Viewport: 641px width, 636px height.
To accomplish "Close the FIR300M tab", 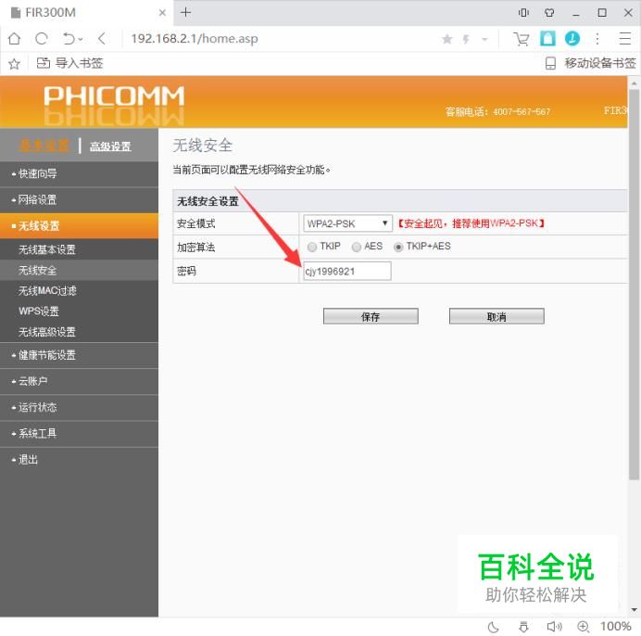I will [x=162, y=13].
